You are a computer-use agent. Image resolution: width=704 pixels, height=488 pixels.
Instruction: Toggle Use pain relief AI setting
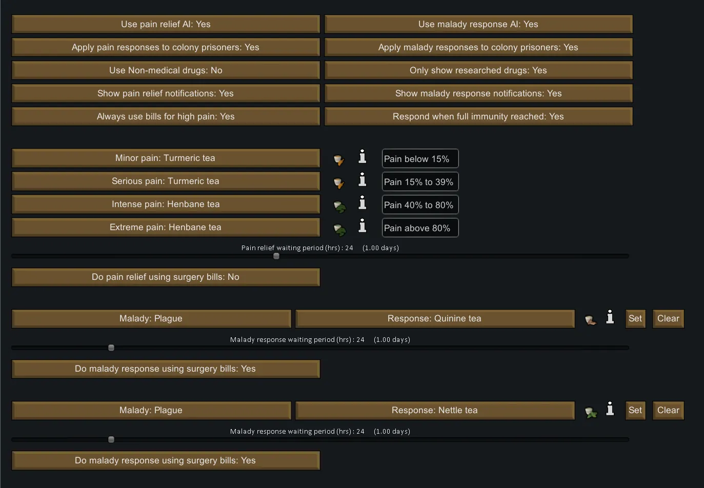click(x=166, y=24)
